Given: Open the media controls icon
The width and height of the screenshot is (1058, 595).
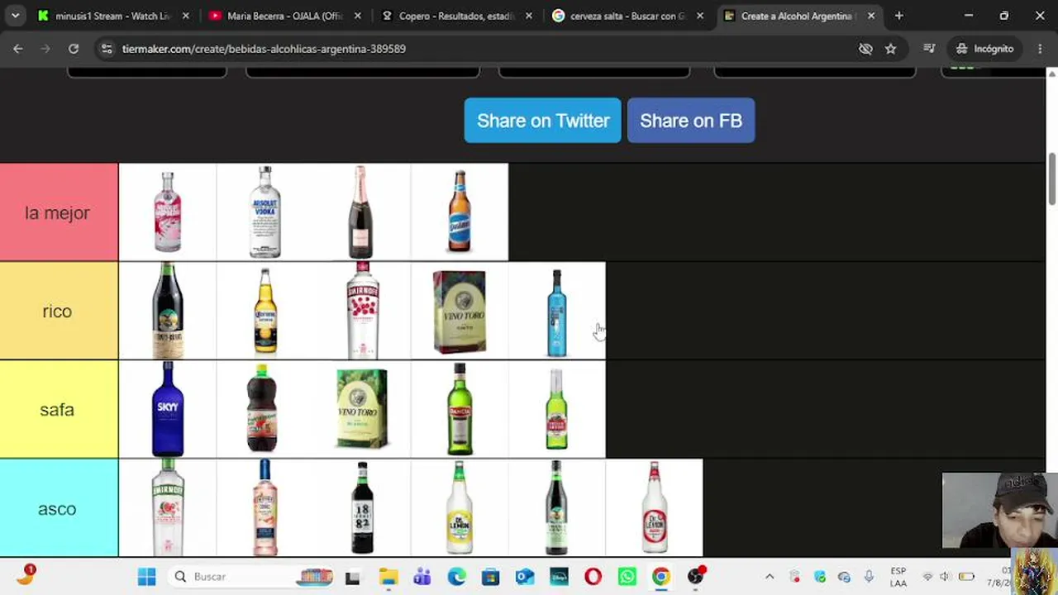Looking at the screenshot, I should (x=929, y=49).
